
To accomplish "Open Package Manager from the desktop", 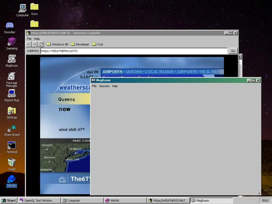I will (x=12, y=79).
